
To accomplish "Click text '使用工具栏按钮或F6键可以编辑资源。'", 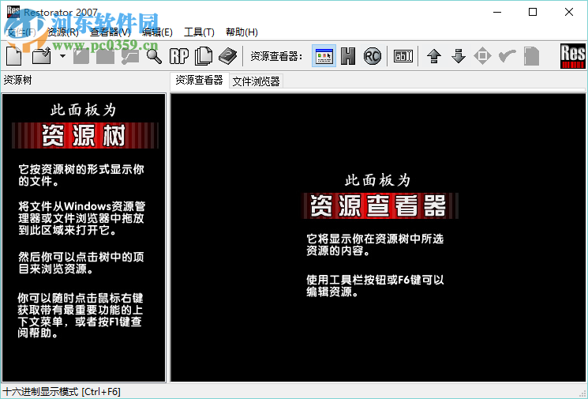I will 375,286.
